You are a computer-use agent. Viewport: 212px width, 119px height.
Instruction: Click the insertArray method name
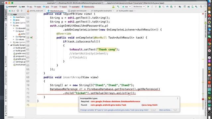pyautogui.click(x=72, y=77)
